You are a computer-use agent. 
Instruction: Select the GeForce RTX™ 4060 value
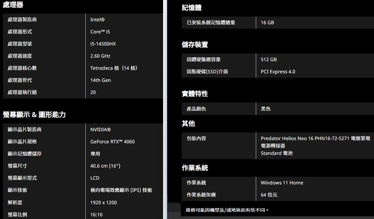pyautogui.click(x=113, y=142)
